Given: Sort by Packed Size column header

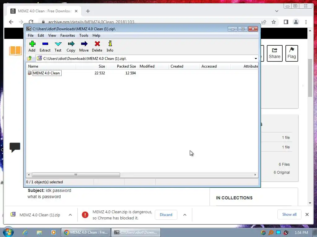Looking at the screenshot, I should click(122, 66).
